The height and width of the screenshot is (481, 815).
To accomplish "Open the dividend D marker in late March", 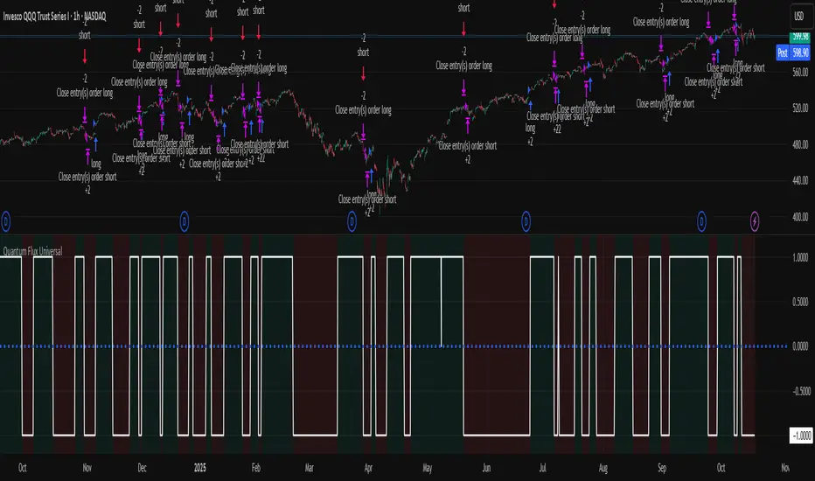I will click(x=352, y=222).
